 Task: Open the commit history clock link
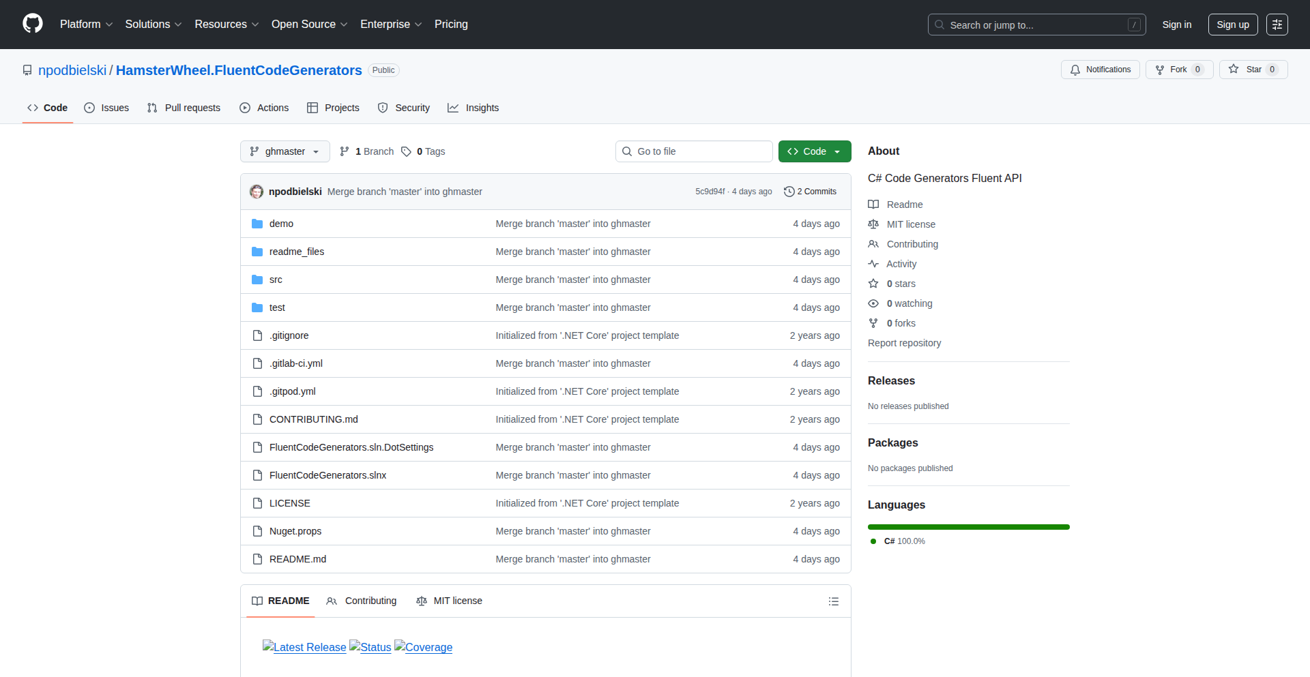(x=810, y=192)
